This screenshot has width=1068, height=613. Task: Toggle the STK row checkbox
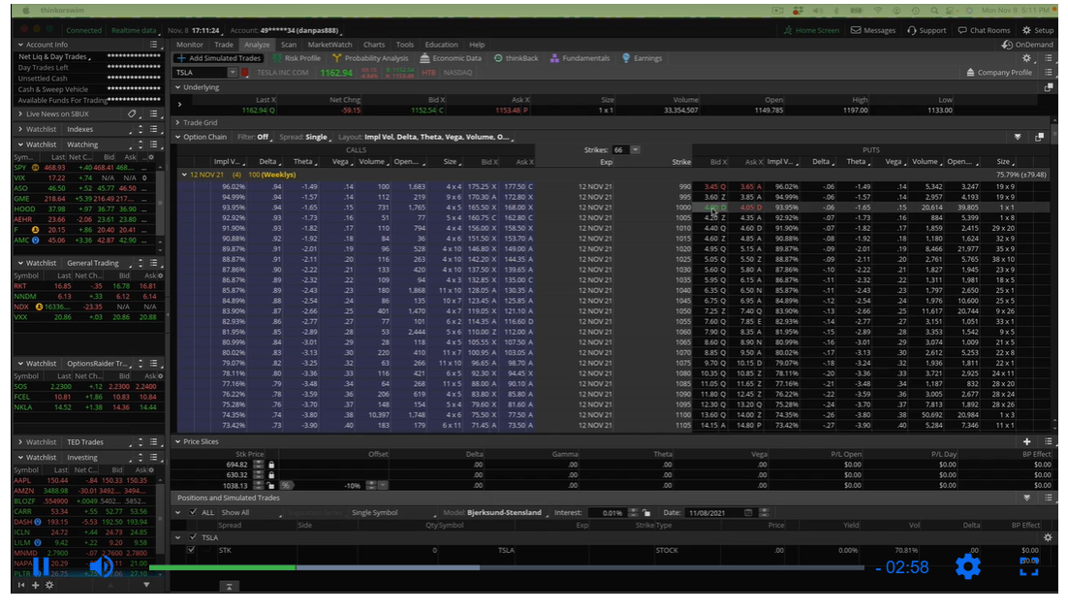click(x=191, y=550)
